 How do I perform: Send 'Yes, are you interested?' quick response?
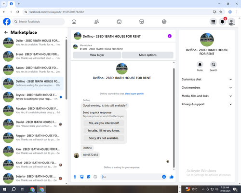coord(104,123)
